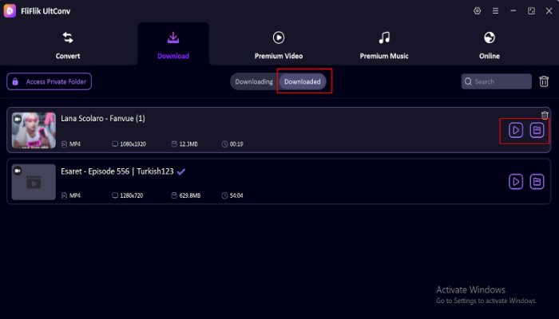Click the '12.3MB' file size of Lana Scolaro
559x319 pixels.
(x=188, y=144)
